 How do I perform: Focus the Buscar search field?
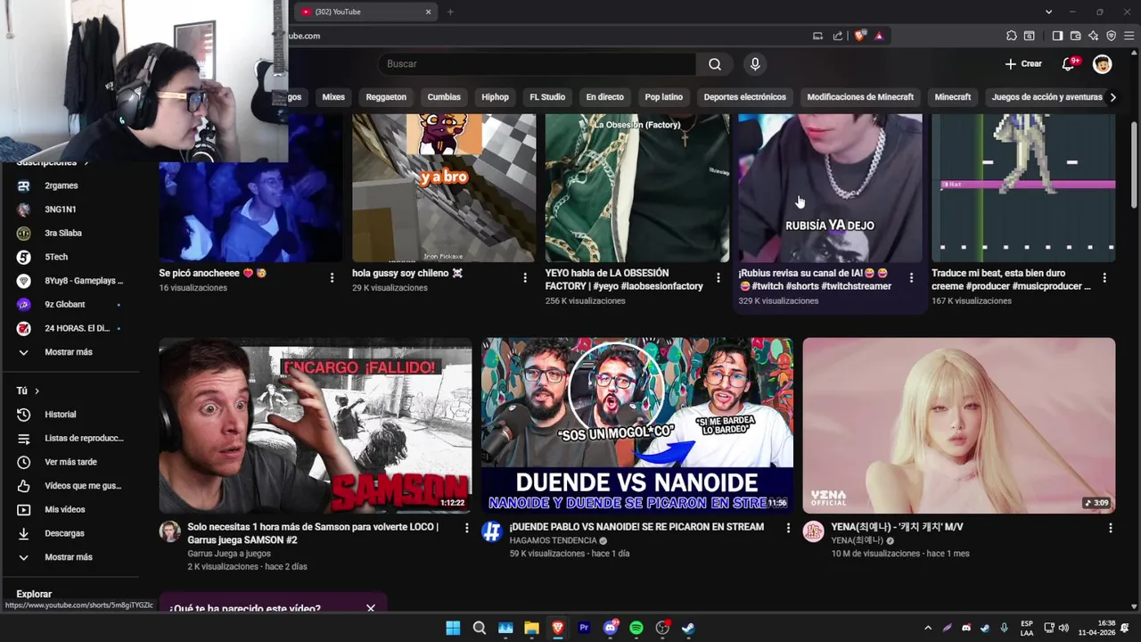[538, 64]
